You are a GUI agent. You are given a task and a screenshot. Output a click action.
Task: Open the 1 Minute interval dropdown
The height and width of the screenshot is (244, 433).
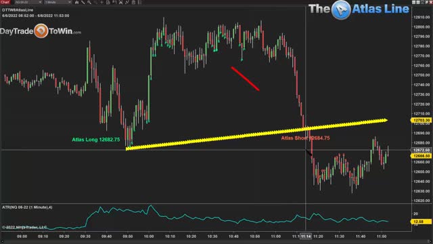(58, 2)
